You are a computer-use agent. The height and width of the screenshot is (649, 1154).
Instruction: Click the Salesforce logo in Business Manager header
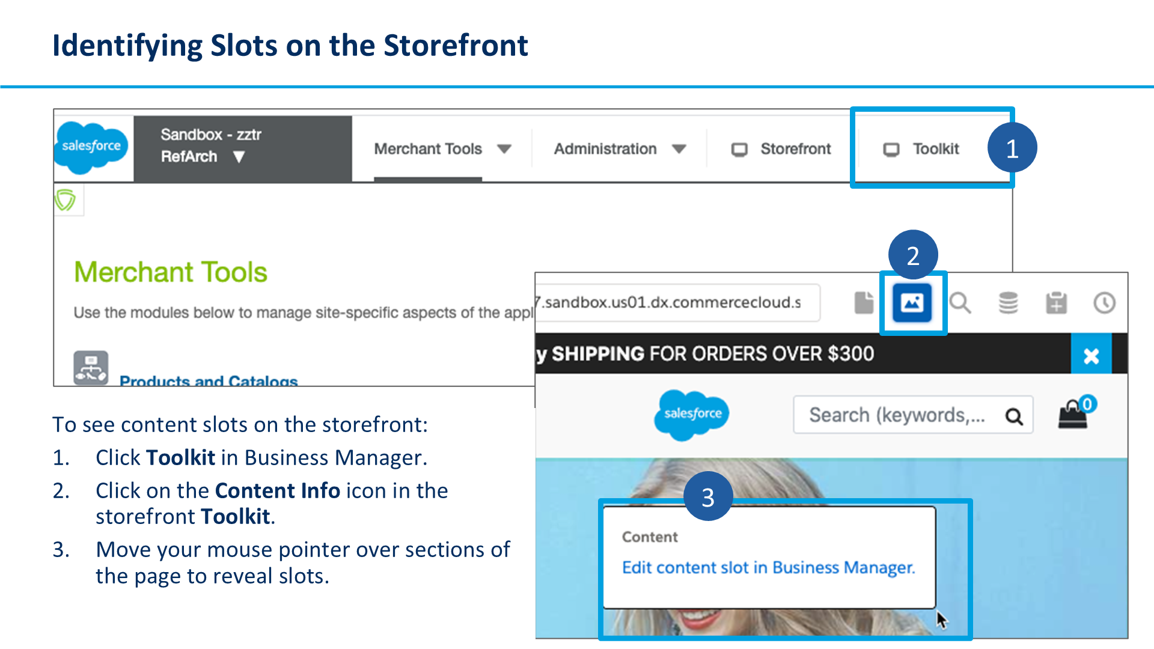pos(91,147)
